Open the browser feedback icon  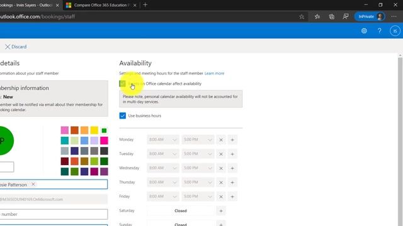346,17
